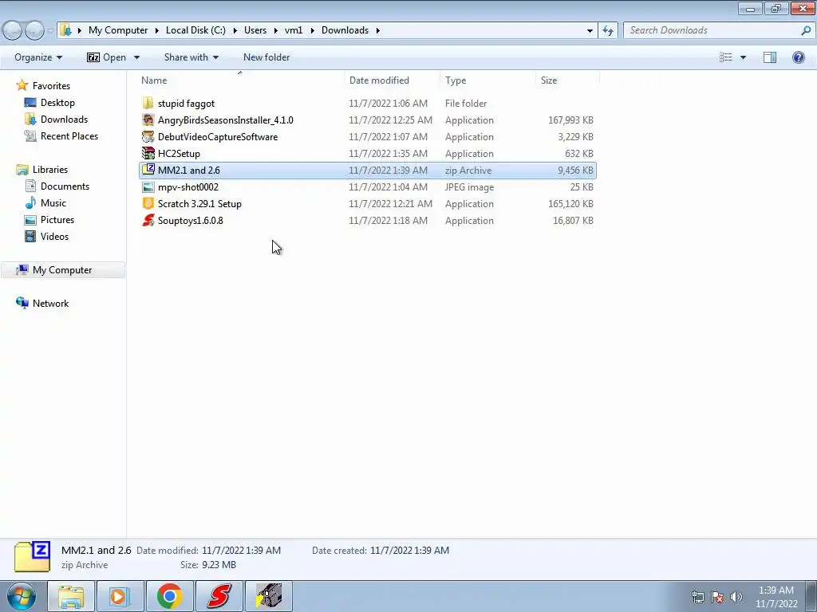Screen dimensions: 817x612
Task: Open the AngryBirdsSeasonsInstaller_4.1.0 file icon
Action: (148, 120)
